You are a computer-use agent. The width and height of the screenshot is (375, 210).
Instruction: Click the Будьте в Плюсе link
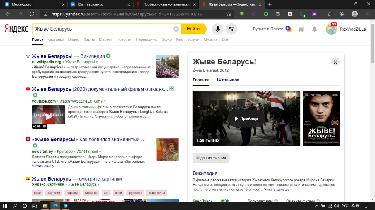coord(268,29)
